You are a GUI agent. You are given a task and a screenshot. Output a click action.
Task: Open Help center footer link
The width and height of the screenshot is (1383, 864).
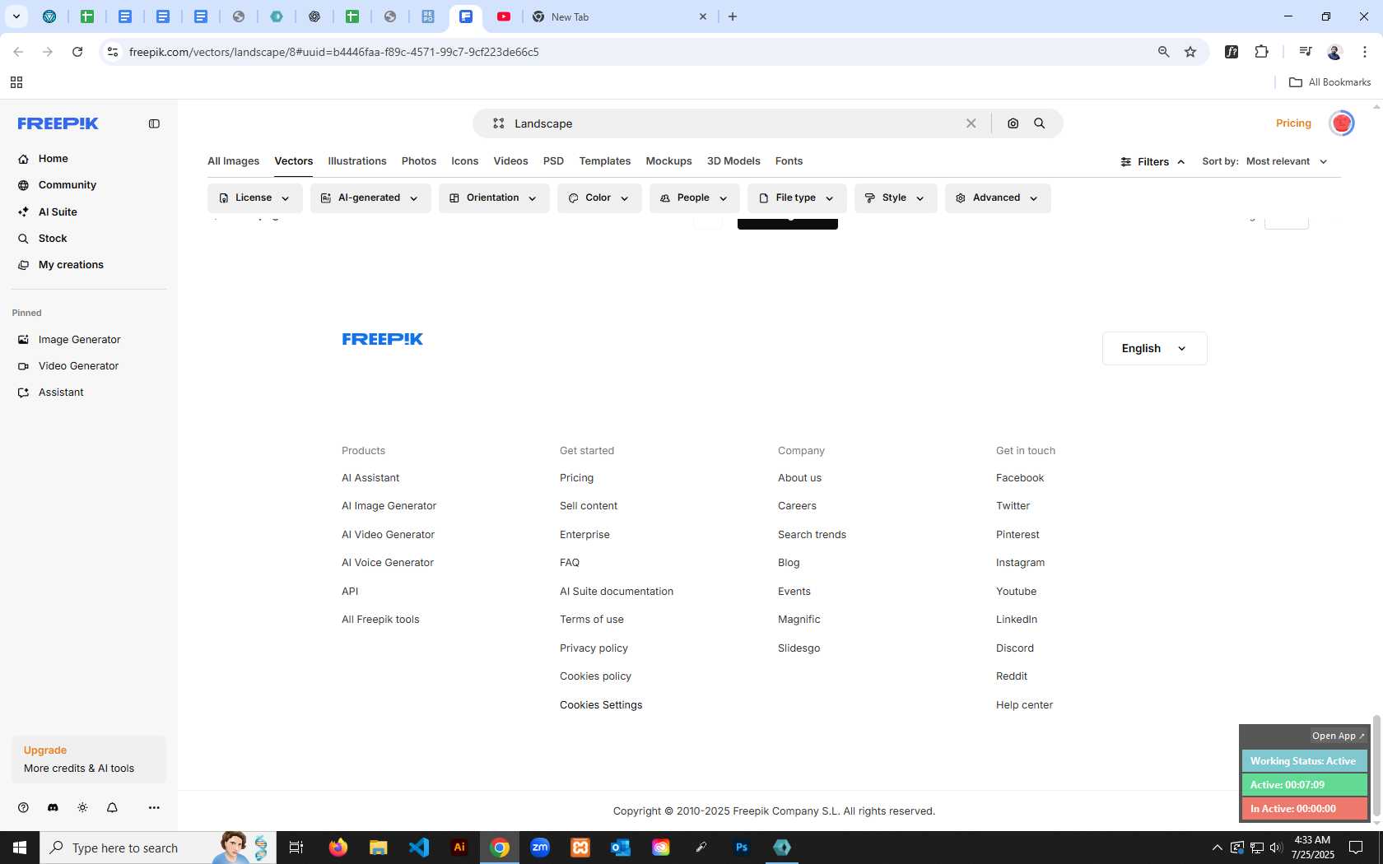pyautogui.click(x=1024, y=705)
